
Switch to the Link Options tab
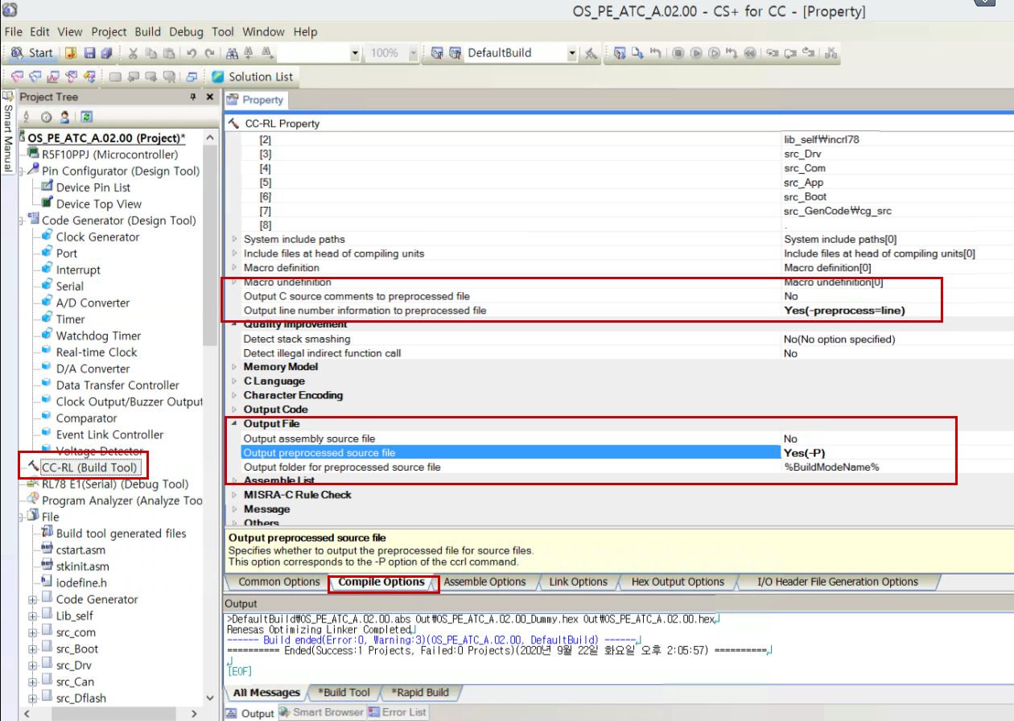(x=579, y=582)
